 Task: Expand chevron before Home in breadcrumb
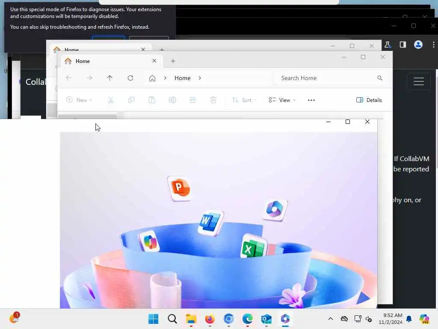pyautogui.click(x=165, y=78)
